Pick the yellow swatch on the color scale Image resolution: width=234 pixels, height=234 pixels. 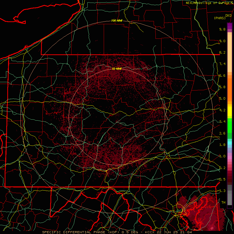pyautogui.click(x=230, y=112)
